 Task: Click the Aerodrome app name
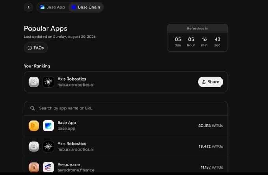69,164
